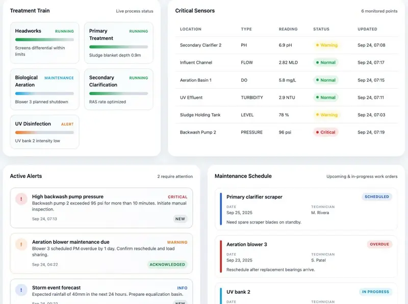This screenshot has height=304, width=408.
Task: Select the Aeration Basin 1 sensor row
Action: (283, 80)
